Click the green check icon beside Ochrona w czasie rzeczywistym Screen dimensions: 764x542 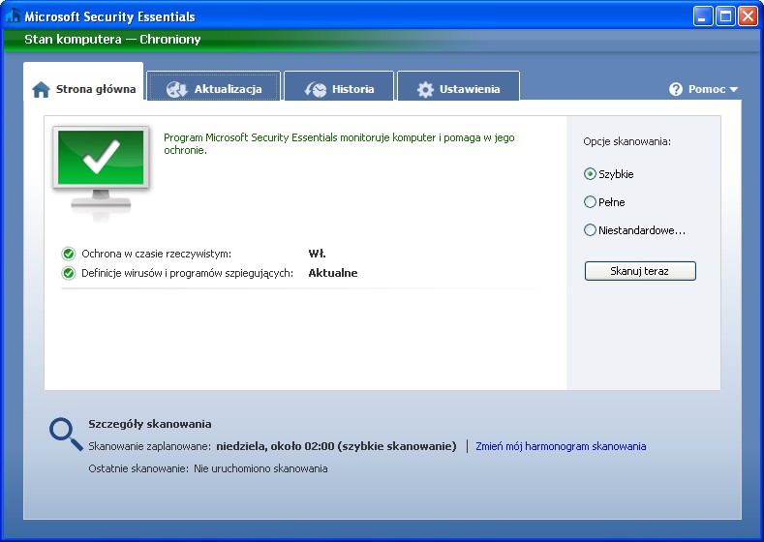click(68, 254)
